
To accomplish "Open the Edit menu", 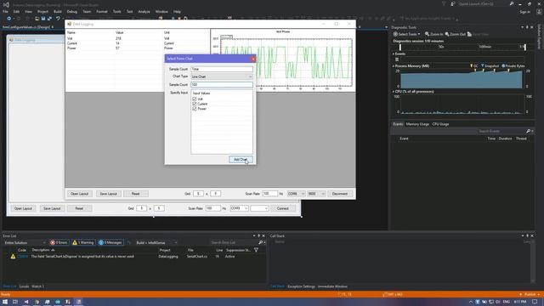I will tap(16, 11).
